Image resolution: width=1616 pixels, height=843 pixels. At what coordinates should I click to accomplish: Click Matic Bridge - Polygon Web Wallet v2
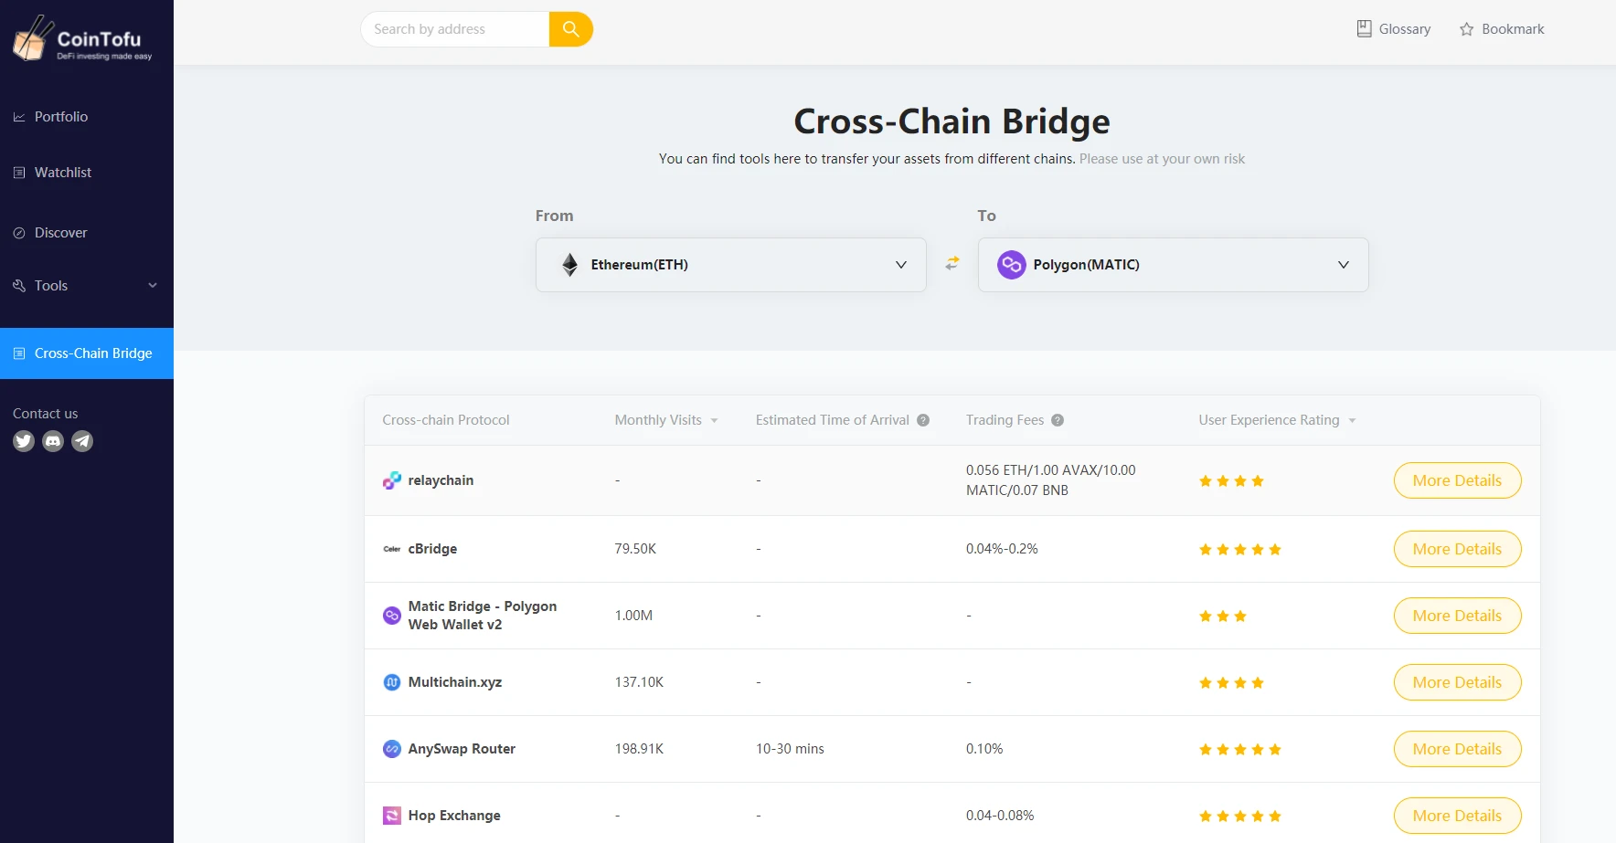pos(482,616)
